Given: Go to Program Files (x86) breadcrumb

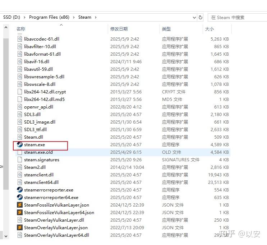Looking at the screenshot, I should coord(49,17).
